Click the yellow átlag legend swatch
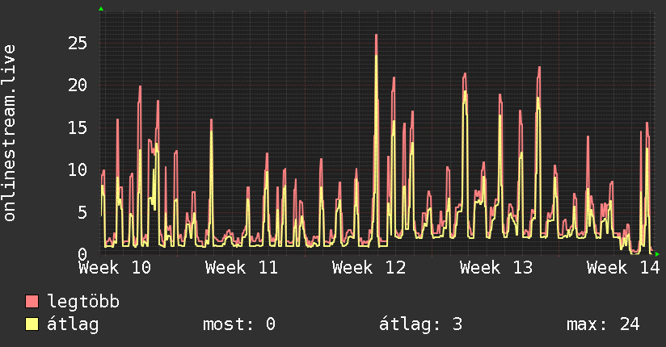Viewport: 666px width, 347px height. click(x=32, y=324)
